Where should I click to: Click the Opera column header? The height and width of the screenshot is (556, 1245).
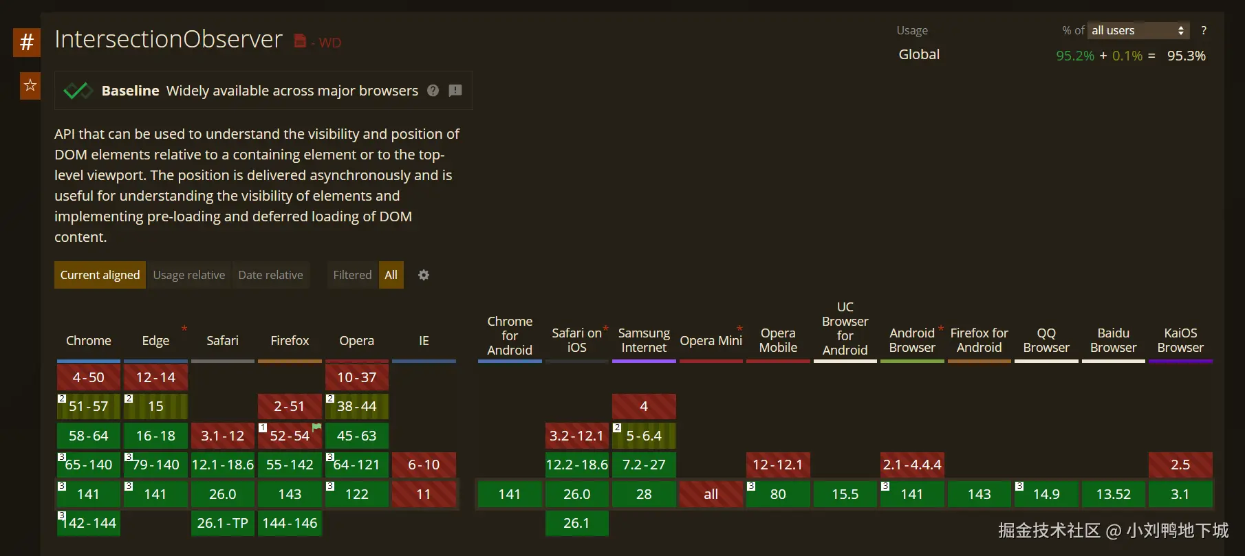(356, 340)
